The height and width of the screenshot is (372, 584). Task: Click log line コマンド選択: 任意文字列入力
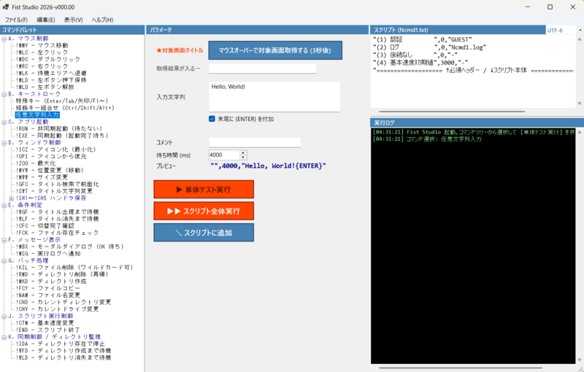click(427, 139)
